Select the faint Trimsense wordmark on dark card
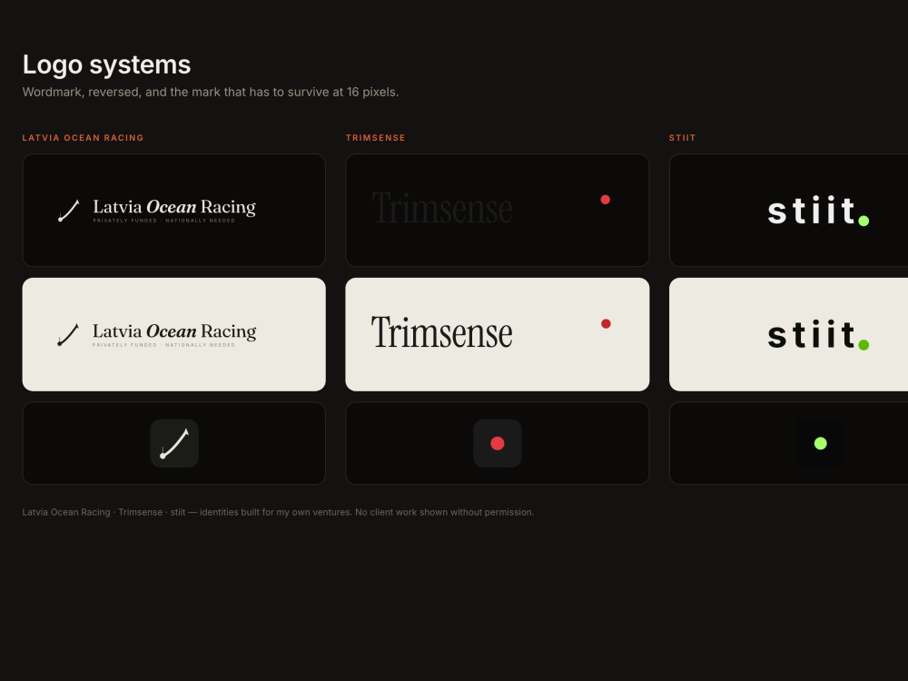The height and width of the screenshot is (681, 908). point(442,209)
